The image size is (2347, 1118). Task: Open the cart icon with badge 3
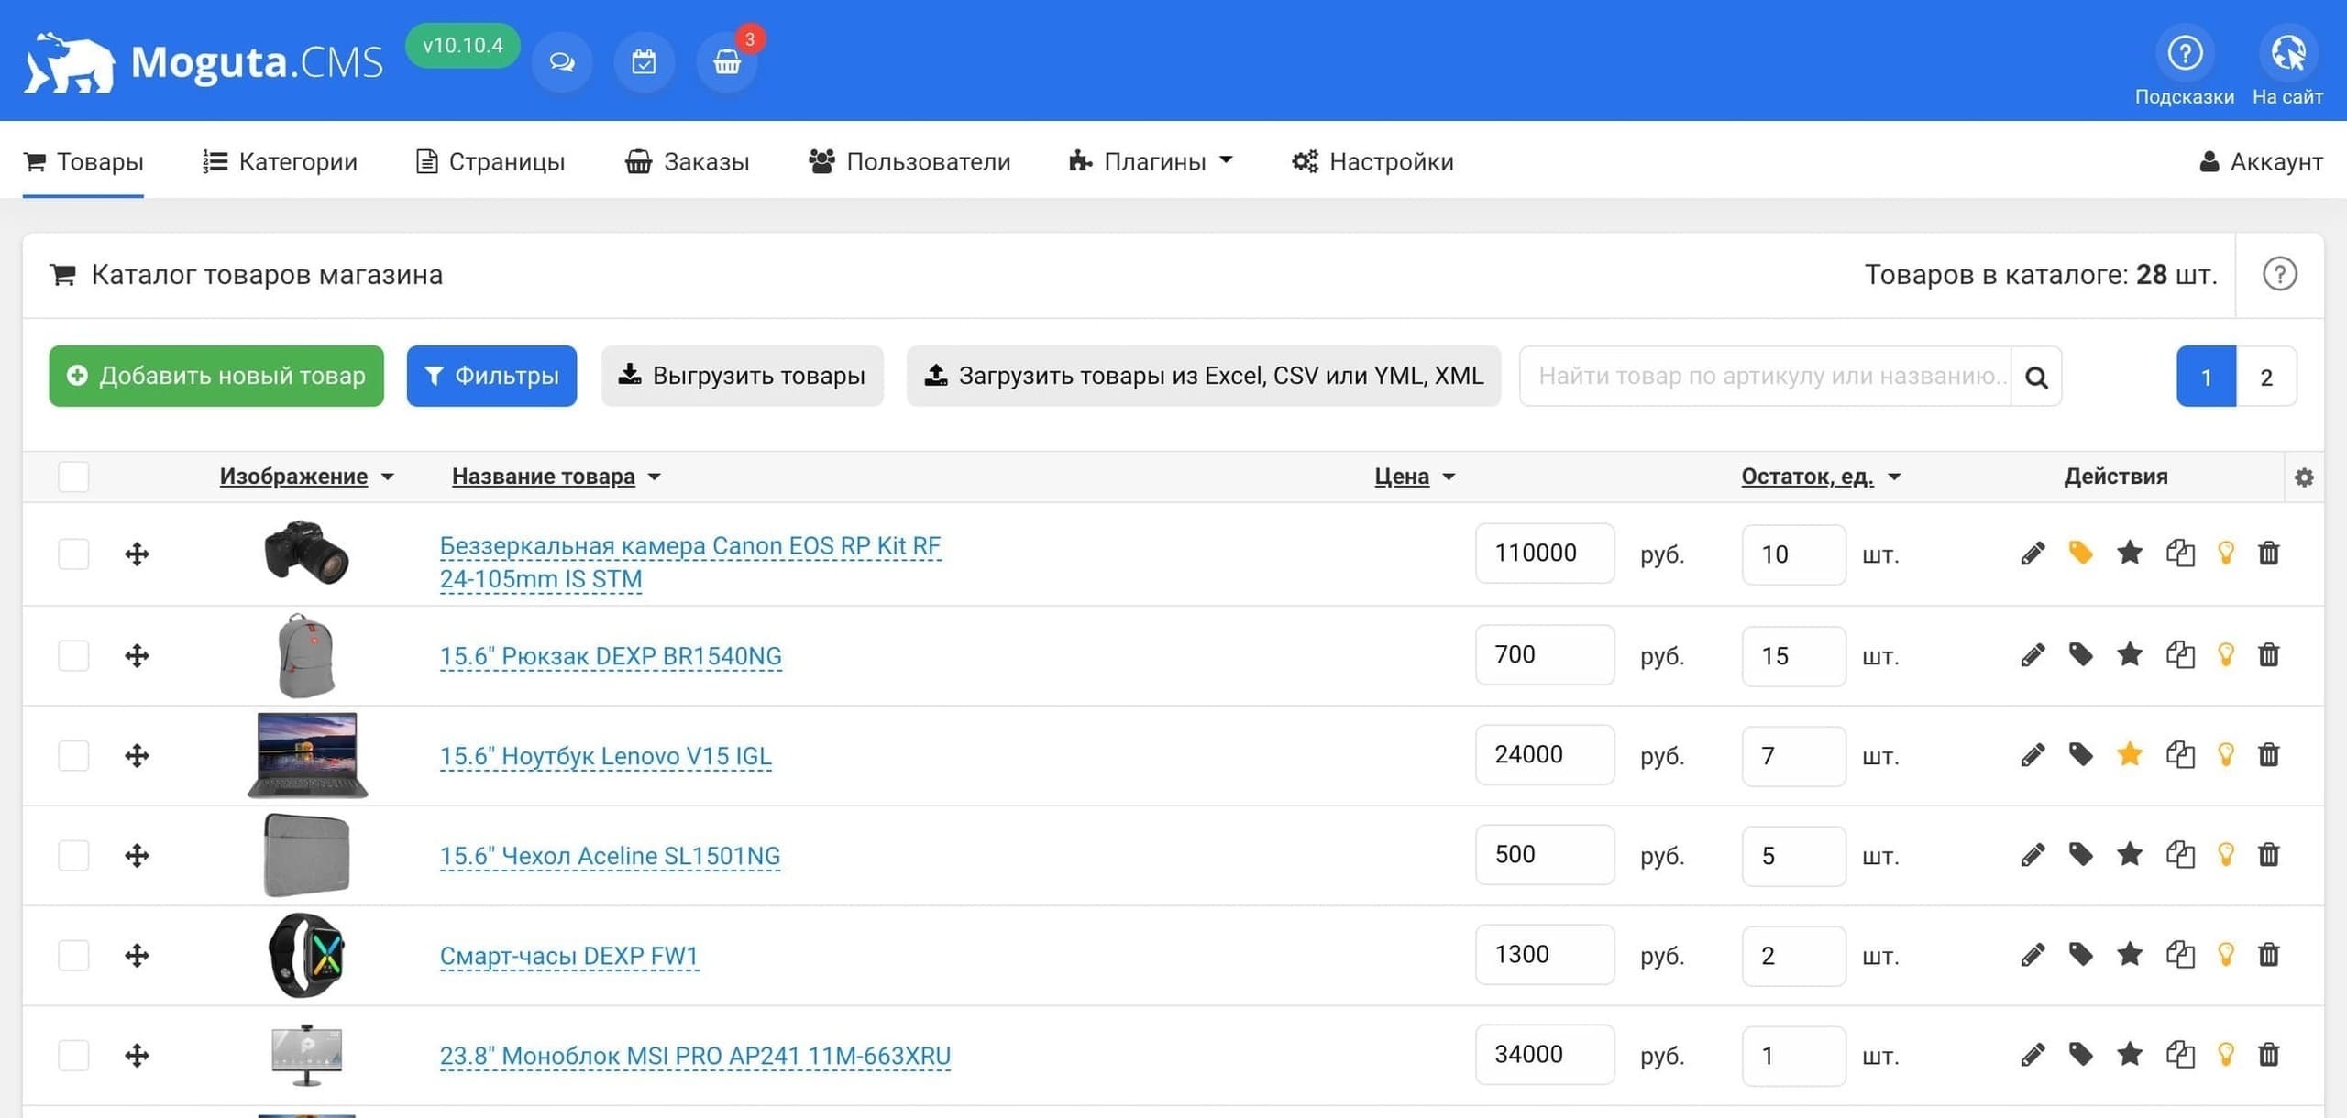point(726,62)
